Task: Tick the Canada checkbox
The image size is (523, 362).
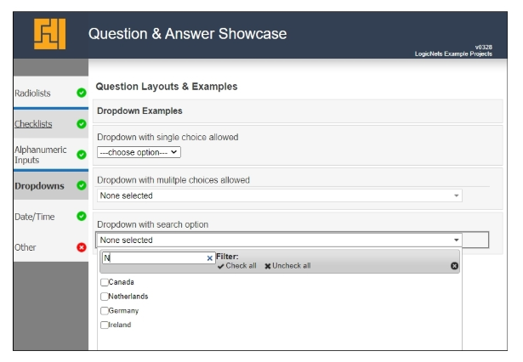Action: coord(105,282)
